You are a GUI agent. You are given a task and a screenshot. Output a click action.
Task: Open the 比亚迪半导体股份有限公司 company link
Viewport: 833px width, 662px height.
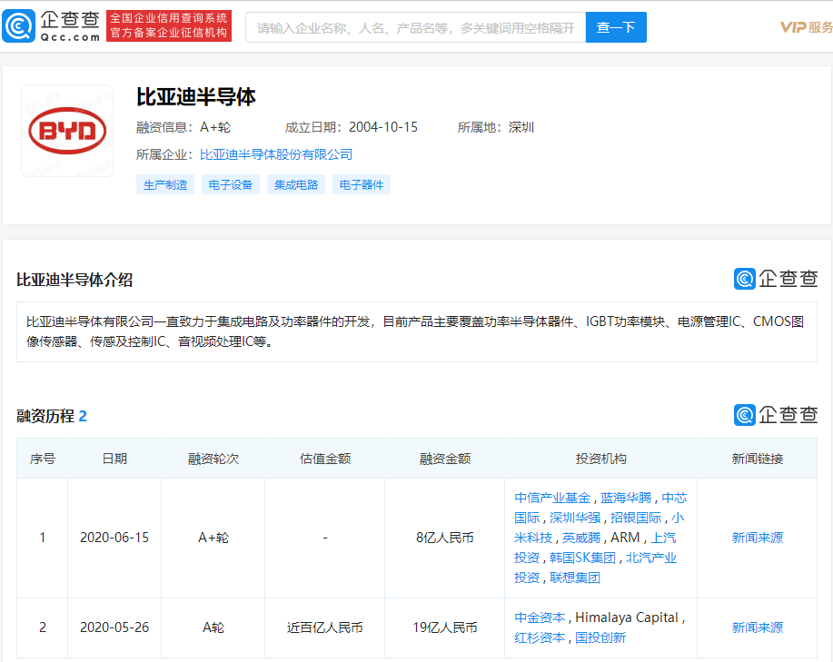(x=276, y=154)
